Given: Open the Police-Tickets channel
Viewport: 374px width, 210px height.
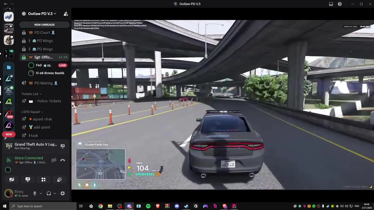Looking at the screenshot, I should point(44,101).
